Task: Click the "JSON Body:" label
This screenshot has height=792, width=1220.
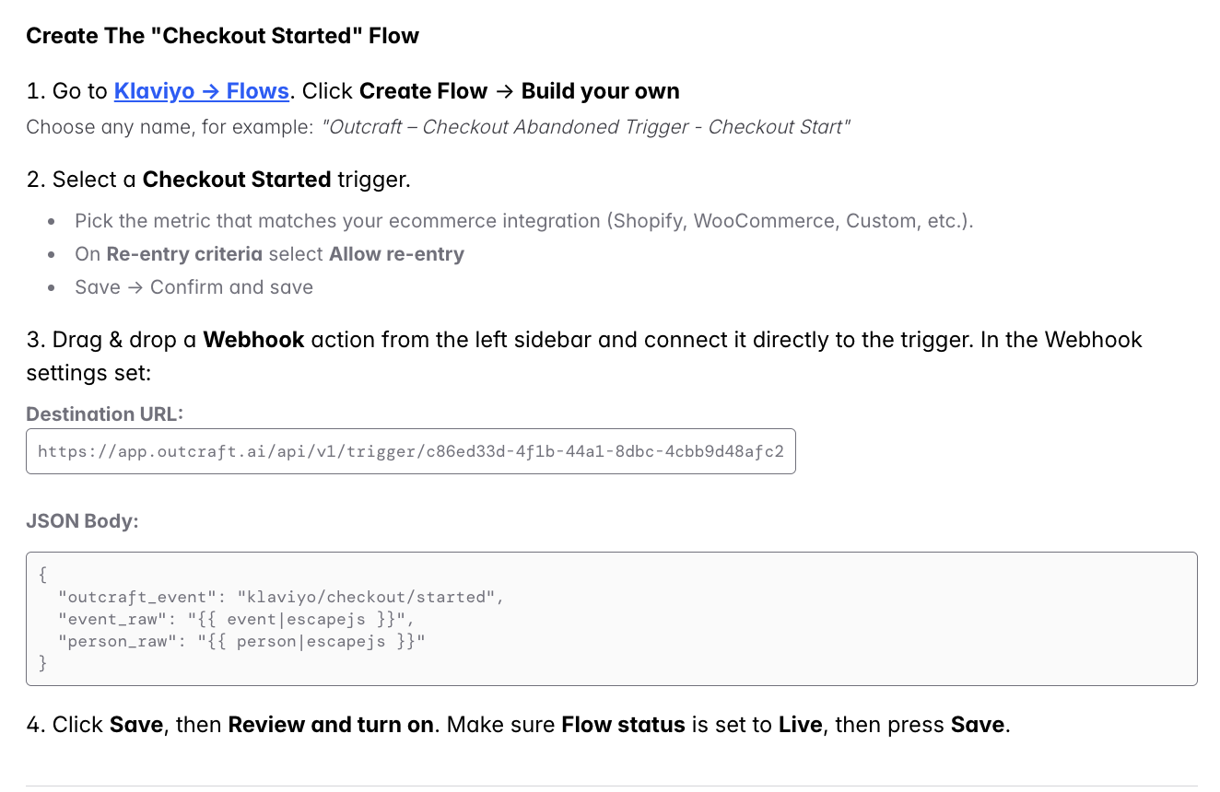Action: point(82,520)
